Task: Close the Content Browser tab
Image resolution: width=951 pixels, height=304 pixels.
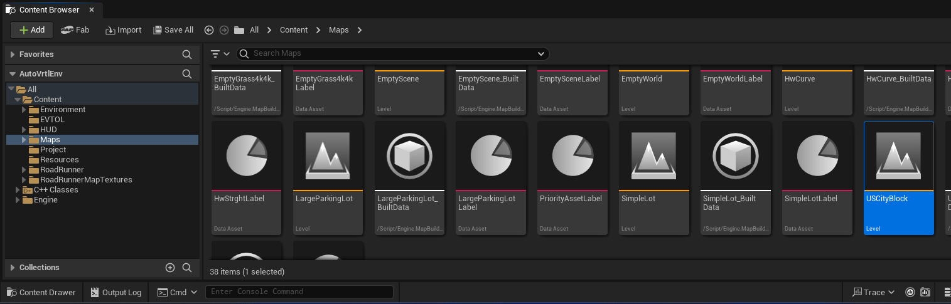Action: tap(92, 10)
